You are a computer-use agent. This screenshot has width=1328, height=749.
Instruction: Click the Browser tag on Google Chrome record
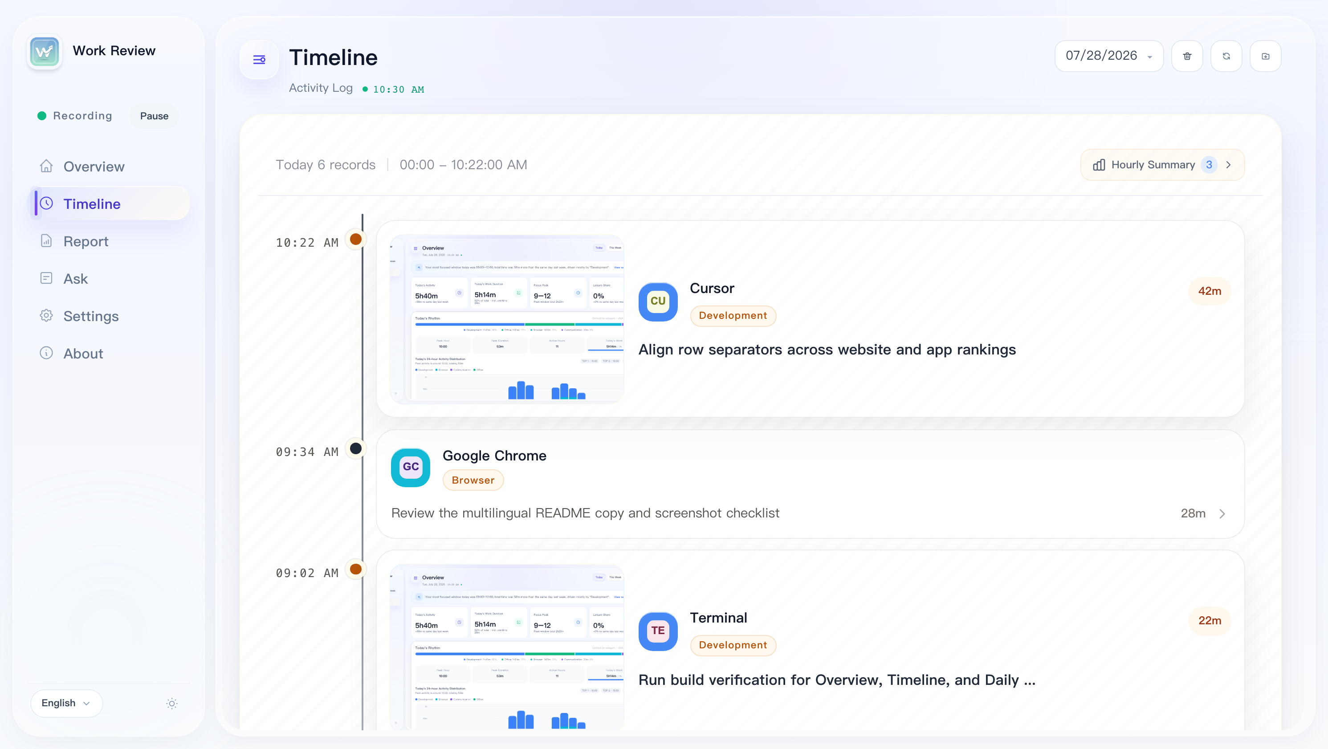coord(473,480)
